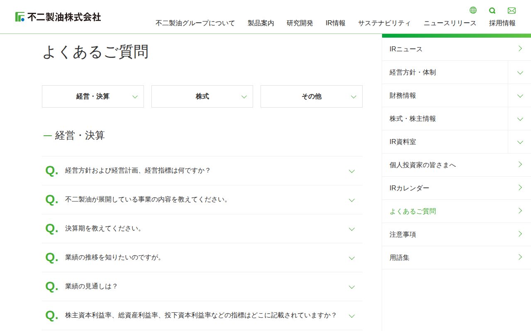
Task: Open 製品案内 menu
Action: click(x=261, y=23)
